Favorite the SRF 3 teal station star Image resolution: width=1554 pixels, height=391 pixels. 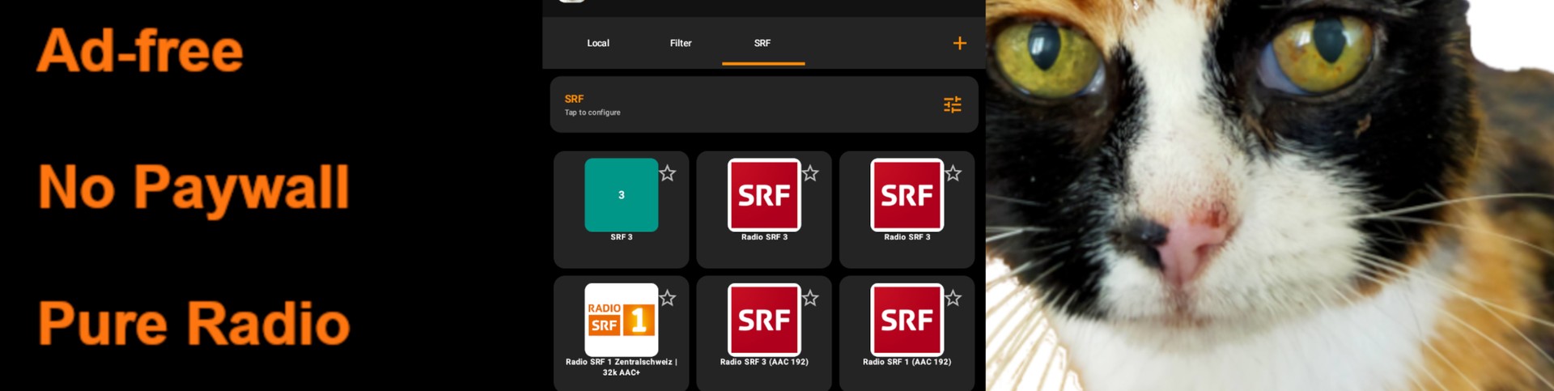668,173
